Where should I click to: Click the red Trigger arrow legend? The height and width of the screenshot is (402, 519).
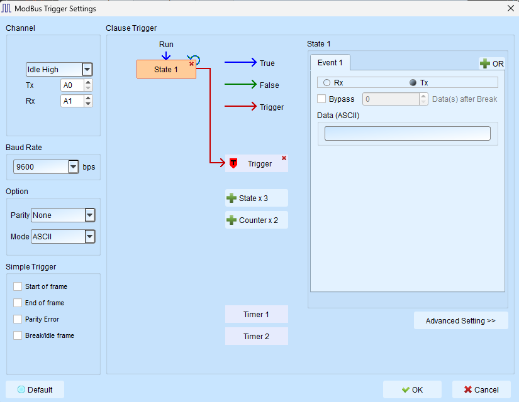[241, 106]
